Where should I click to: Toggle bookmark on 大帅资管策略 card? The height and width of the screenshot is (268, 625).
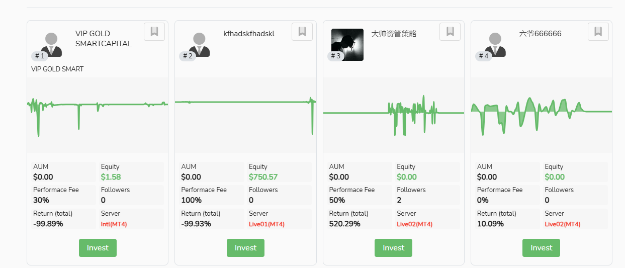click(450, 32)
